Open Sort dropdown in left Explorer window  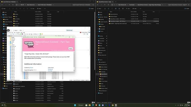[33, 9]
